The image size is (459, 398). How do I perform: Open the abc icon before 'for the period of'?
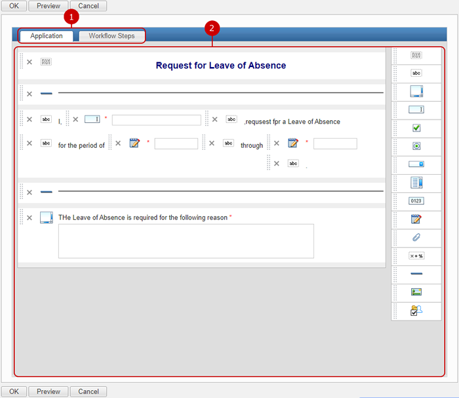[46, 143]
